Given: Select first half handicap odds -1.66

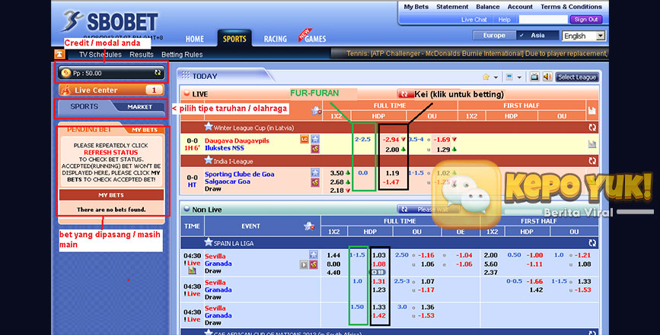Looking at the screenshot, I should pyautogui.click(x=535, y=281).
